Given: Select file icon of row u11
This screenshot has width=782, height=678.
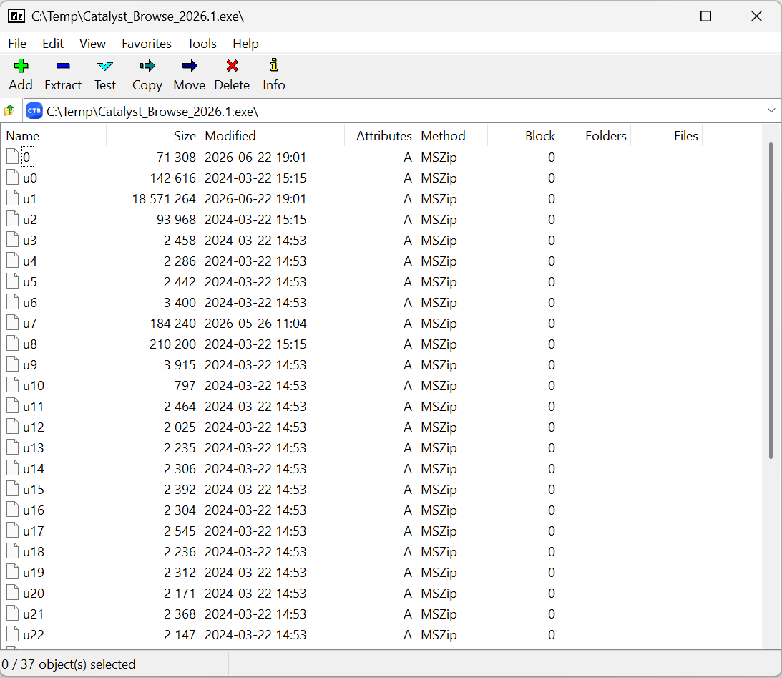Looking at the screenshot, I should [x=12, y=406].
